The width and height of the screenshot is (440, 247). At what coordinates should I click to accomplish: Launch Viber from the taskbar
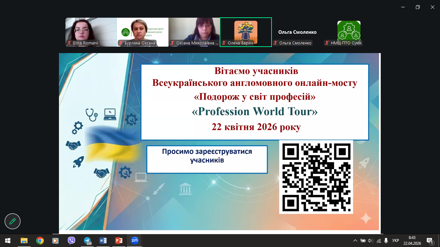(72, 240)
